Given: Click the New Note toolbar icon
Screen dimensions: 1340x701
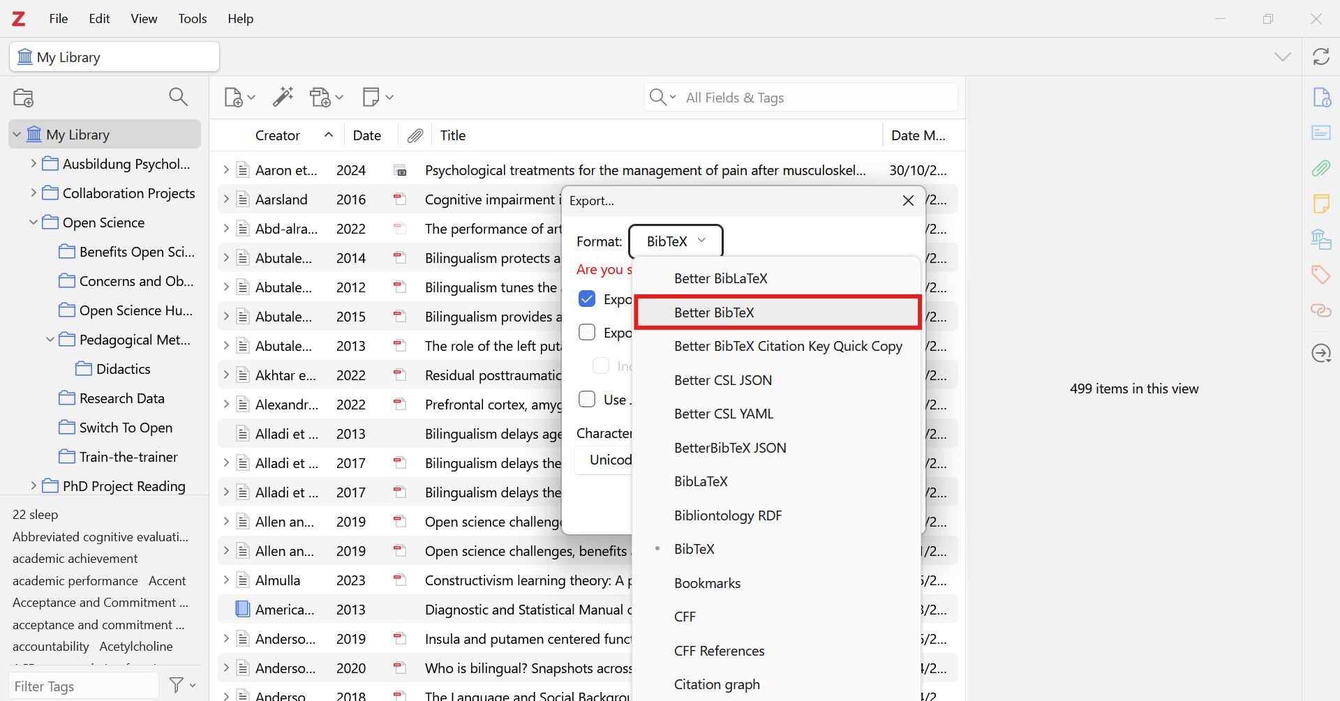Looking at the screenshot, I should [378, 97].
